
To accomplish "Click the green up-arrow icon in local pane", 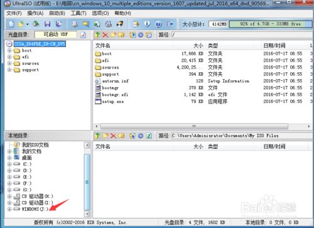I will click(97, 136).
